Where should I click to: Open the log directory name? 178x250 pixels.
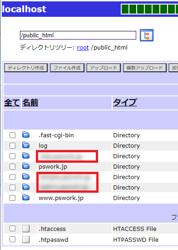[x=43, y=146]
